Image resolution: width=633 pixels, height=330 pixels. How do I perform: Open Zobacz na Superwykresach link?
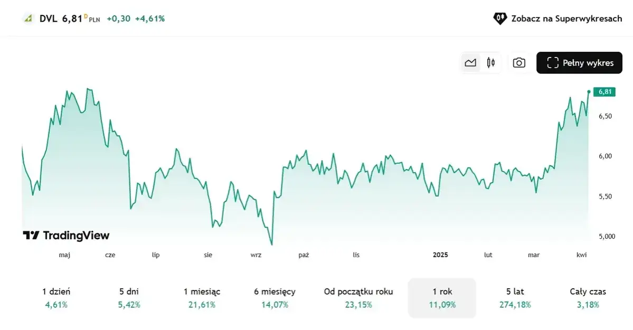pyautogui.click(x=566, y=18)
